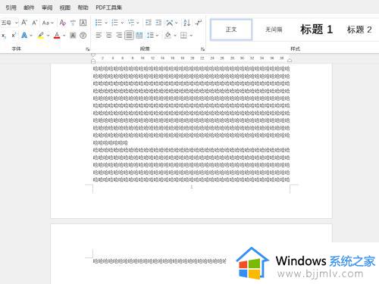Select the right indent marker on the ruler
Image resolution: width=379 pixels, height=284 pixels.
[x=290, y=61]
